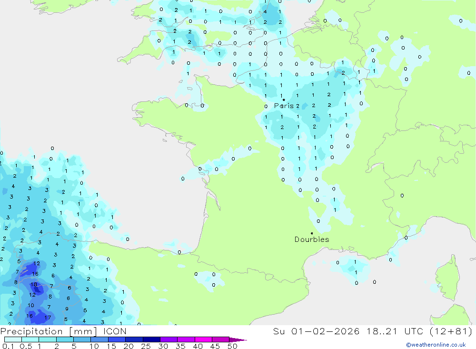Pick the 2–5 mm legend color swatch
The width and height of the screenshot is (476, 349).
pos(65,339)
